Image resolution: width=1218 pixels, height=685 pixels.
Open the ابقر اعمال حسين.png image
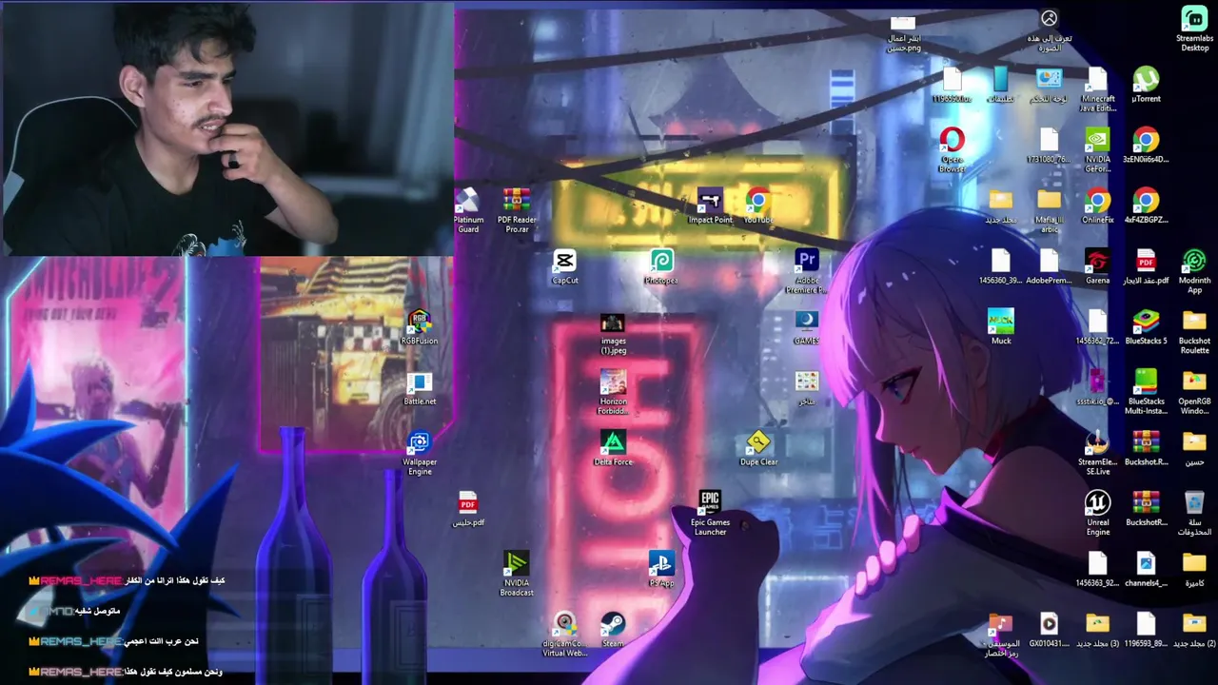pyautogui.click(x=903, y=33)
